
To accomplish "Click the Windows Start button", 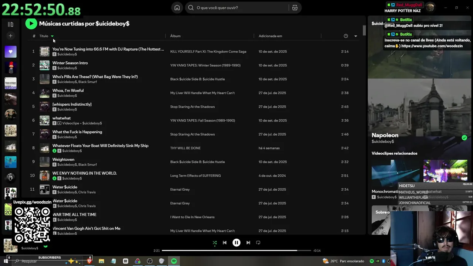I will pos(6,261).
